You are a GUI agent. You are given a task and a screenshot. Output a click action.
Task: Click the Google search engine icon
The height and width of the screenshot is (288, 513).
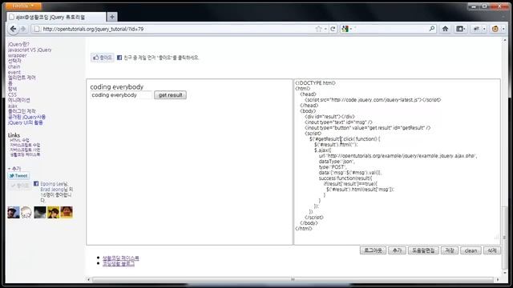[x=345, y=29]
